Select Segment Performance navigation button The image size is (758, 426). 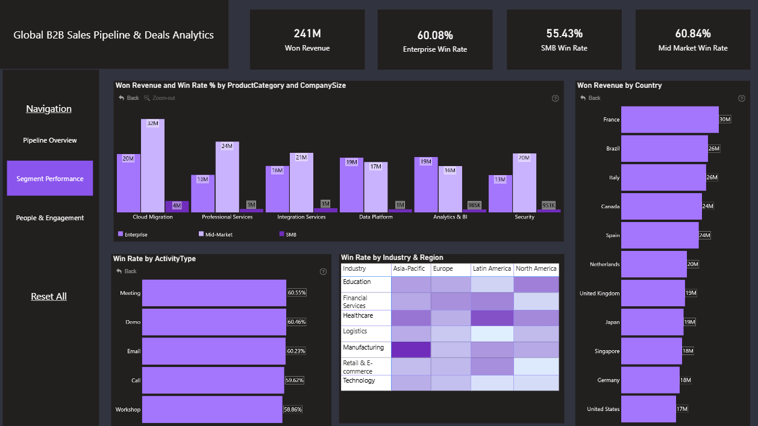click(x=50, y=178)
